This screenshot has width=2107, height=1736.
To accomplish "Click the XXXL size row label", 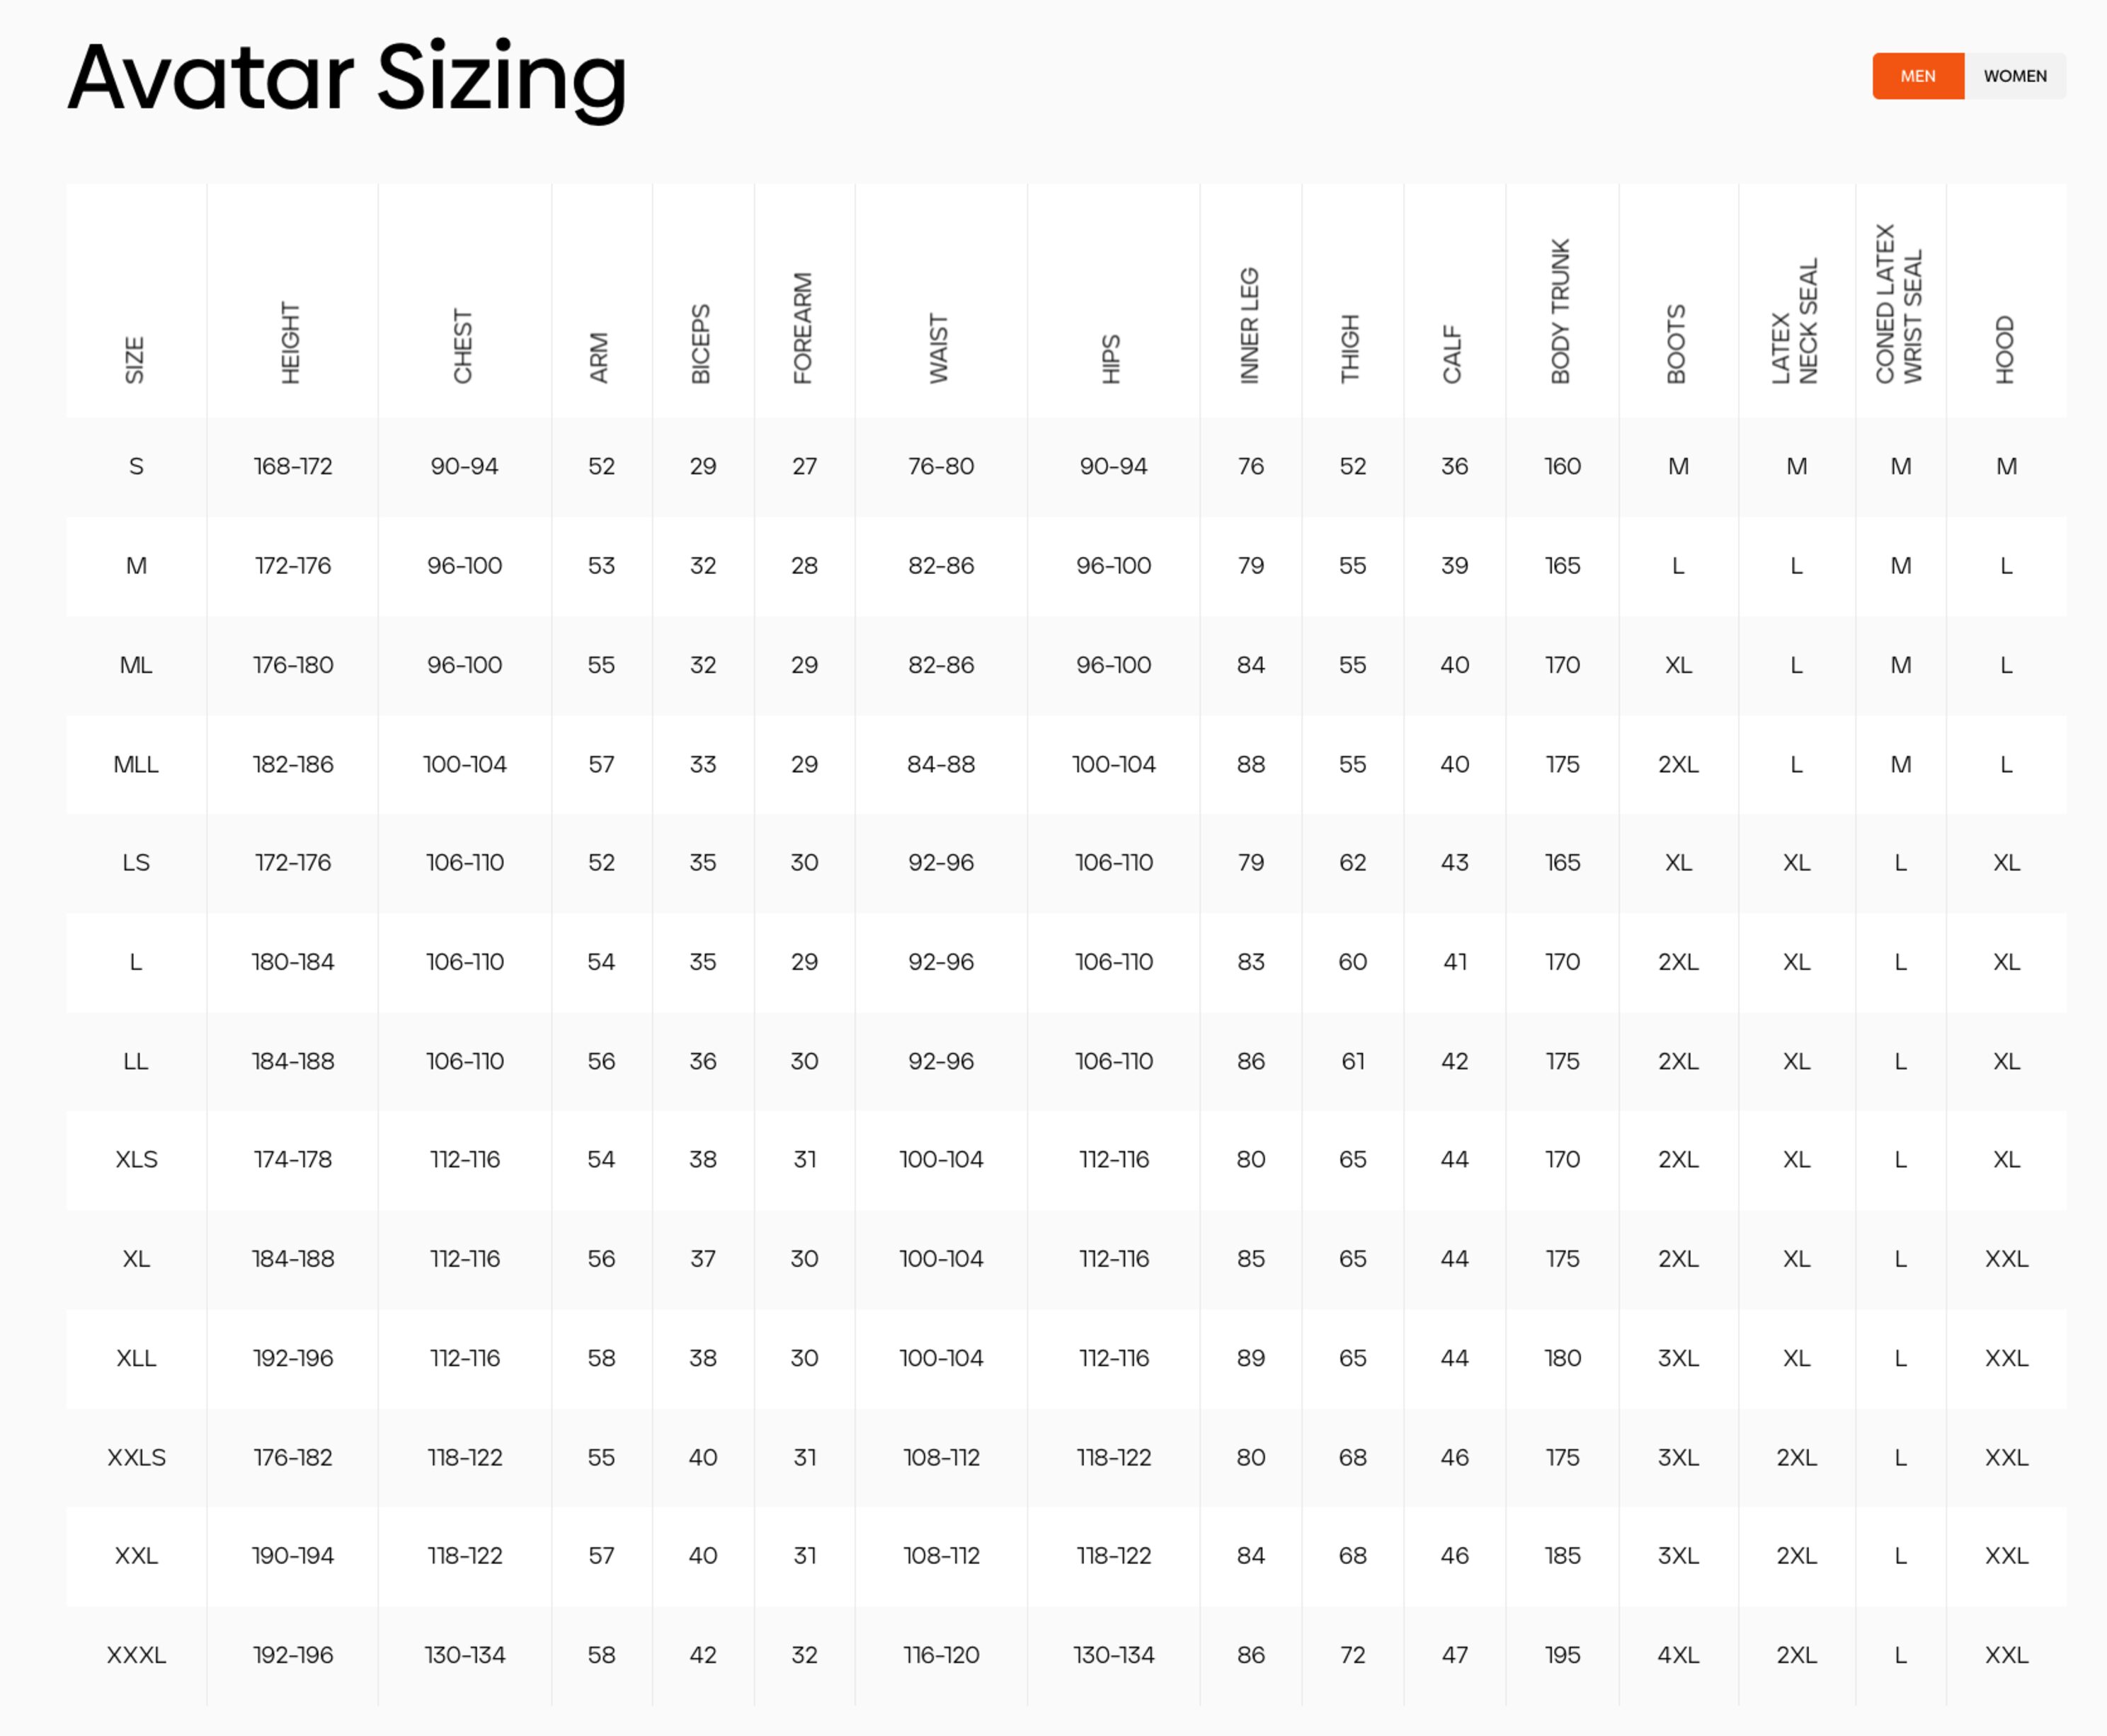I will pos(136,1655).
